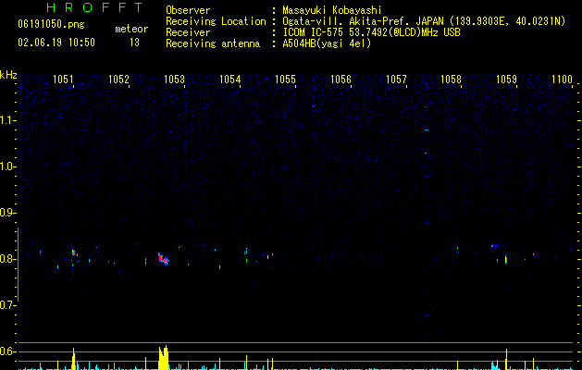Click the 1055 time axis marker
Screen dimensions: 582x370
pyautogui.click(x=285, y=80)
